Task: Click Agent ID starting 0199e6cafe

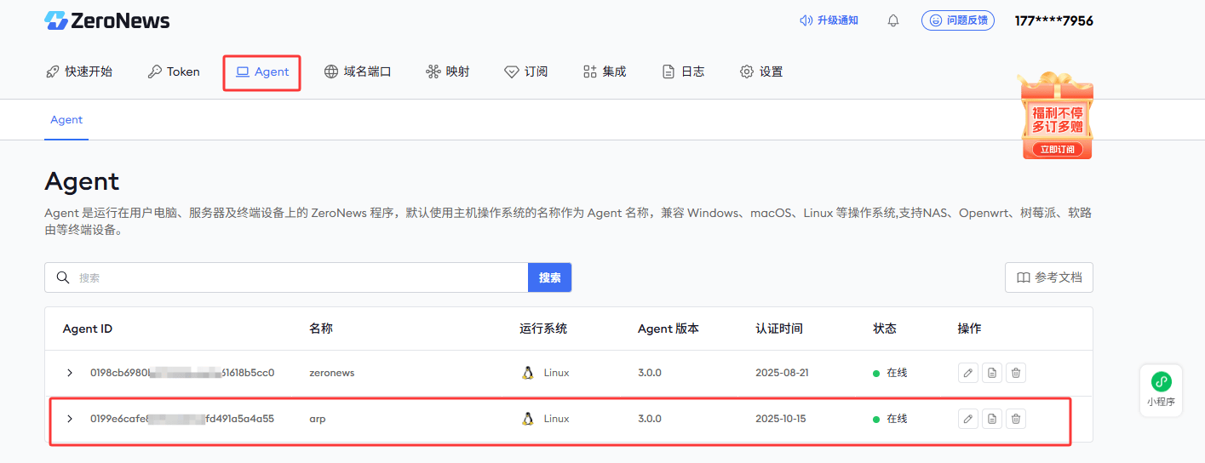Action: tap(182, 419)
